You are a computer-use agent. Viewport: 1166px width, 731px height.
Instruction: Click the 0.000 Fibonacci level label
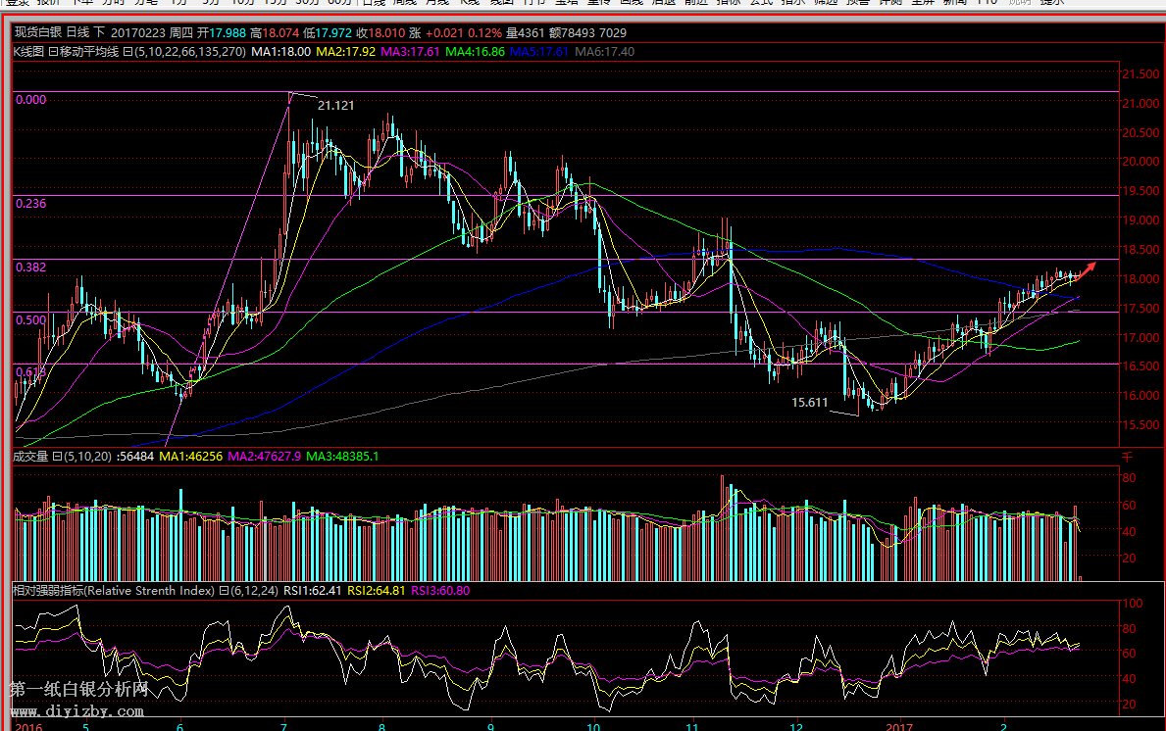tap(31, 100)
